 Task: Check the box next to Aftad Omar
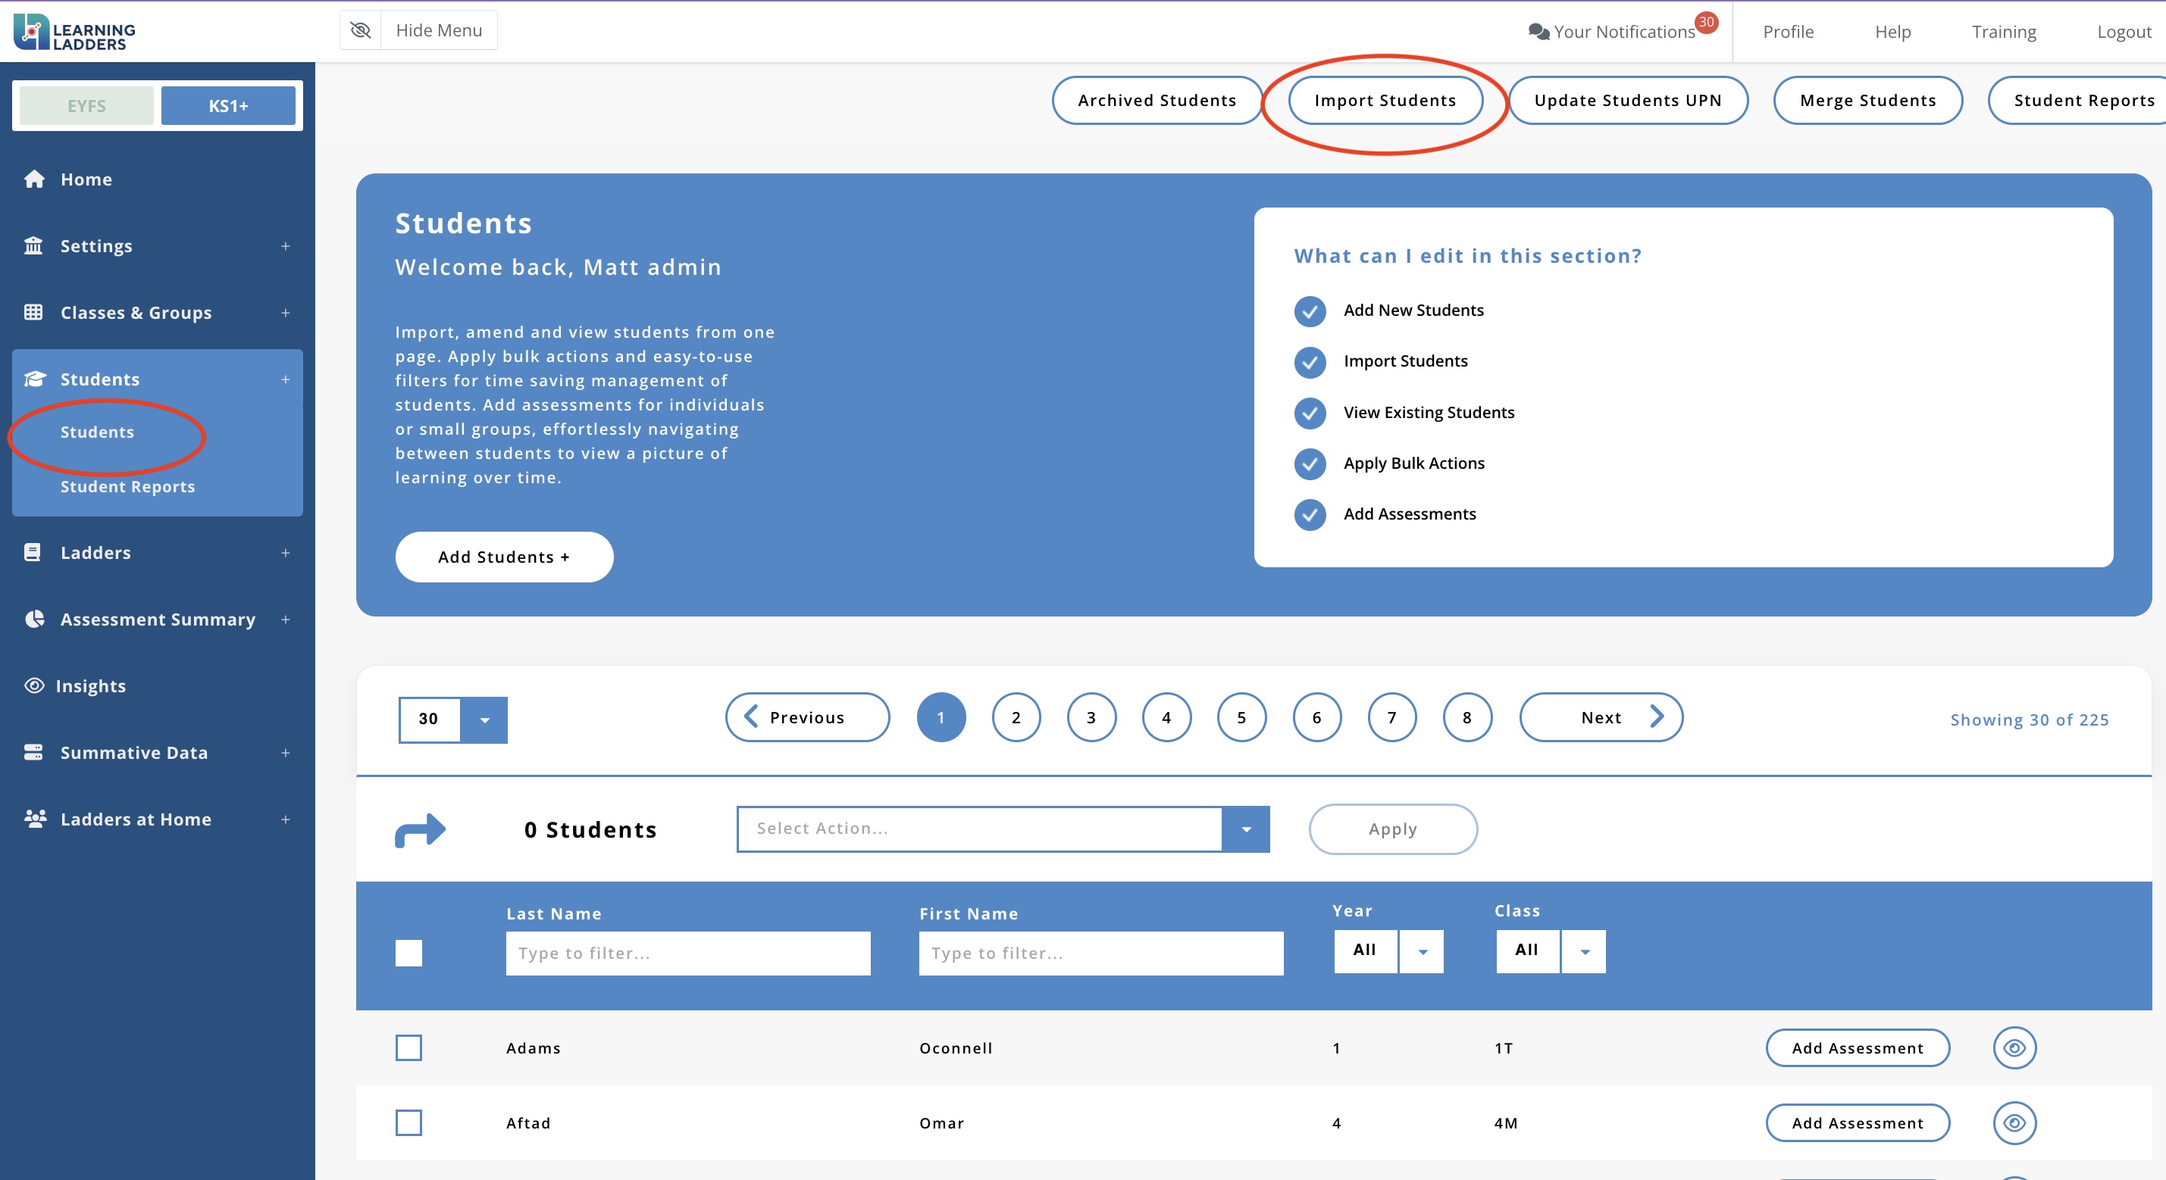(408, 1123)
